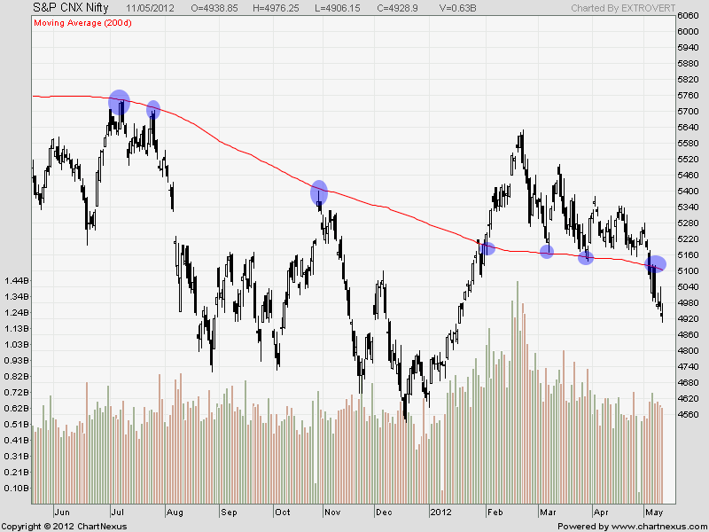709x532 pixels.
Task: Click the Copyright 2012 ChartNexus text
Action: (x=64, y=526)
